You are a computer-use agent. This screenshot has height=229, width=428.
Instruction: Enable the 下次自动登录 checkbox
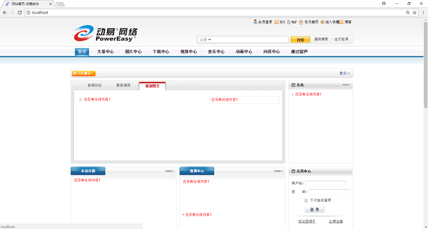pyautogui.click(x=306, y=200)
